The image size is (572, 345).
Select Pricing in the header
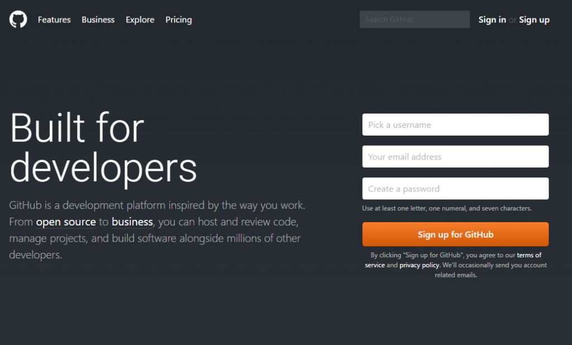[x=178, y=20]
